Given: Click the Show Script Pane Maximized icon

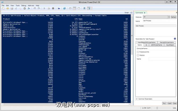Looking at the screenshot, I should [x=79, y=8].
